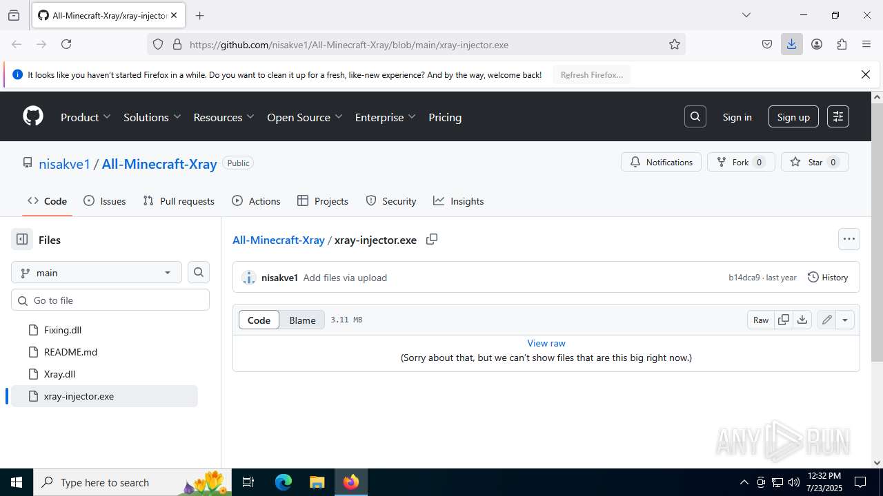883x496 pixels.
Task: Open the Windows Start menu
Action: coord(17,482)
